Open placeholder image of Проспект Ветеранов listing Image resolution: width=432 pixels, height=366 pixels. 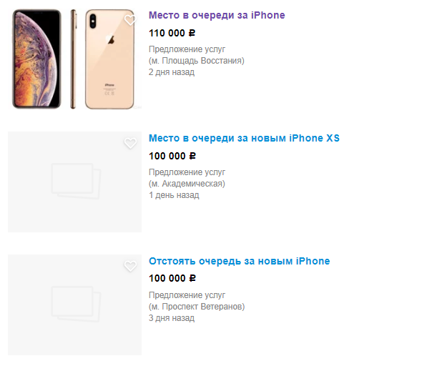click(74, 305)
